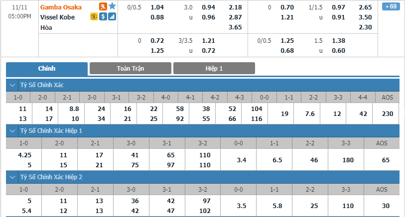This screenshot has height=217, width=405.
Task: Open the bar-chart statistics icon
Action: pos(112,17)
